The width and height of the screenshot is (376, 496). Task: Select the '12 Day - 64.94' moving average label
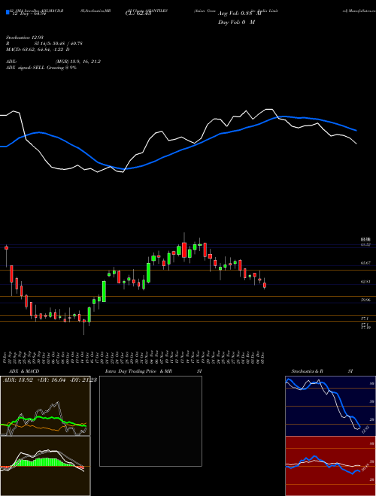coord(29,14)
